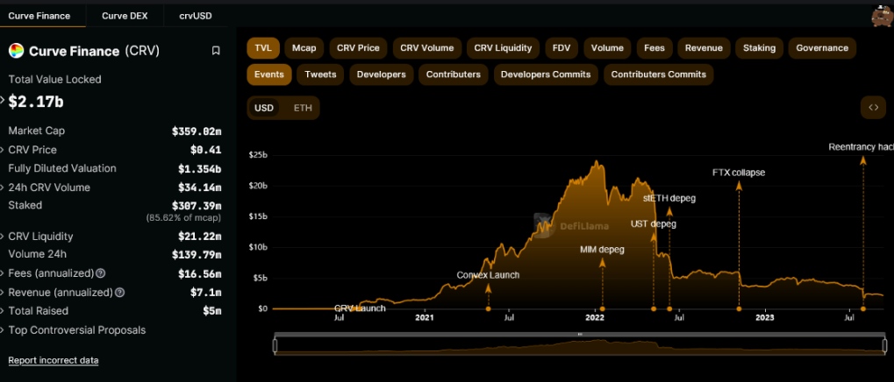Image resolution: width=894 pixels, height=382 pixels.
Task: Switch chart denomination to ETH
Action: (x=303, y=108)
